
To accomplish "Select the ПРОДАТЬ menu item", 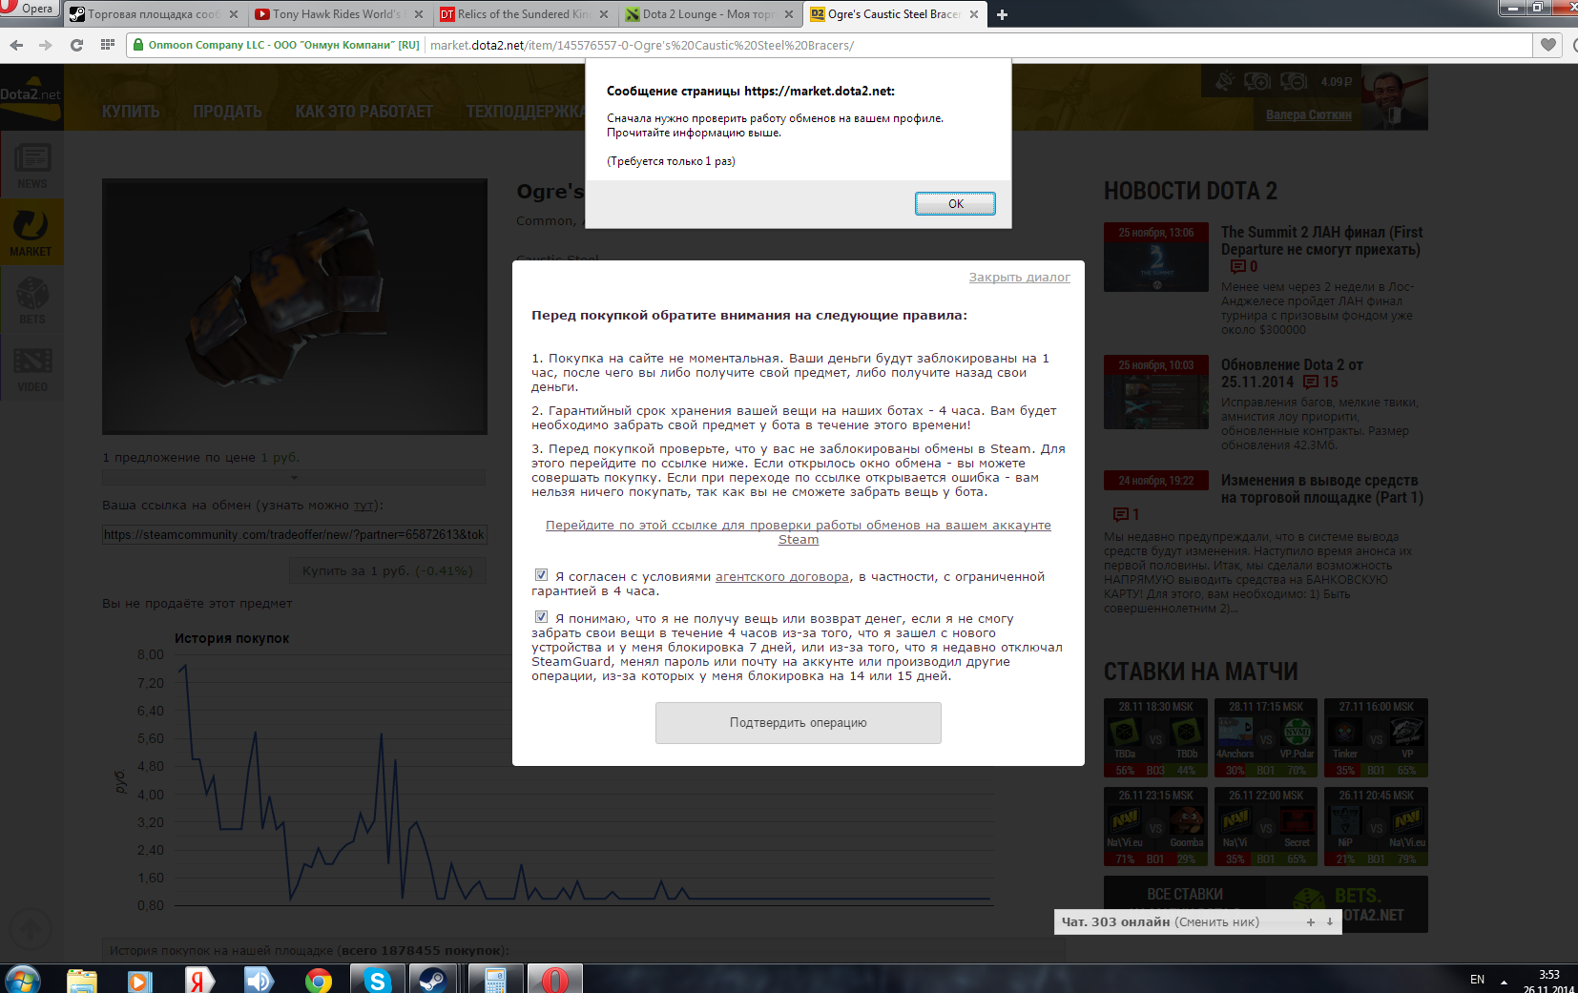I will point(227,112).
